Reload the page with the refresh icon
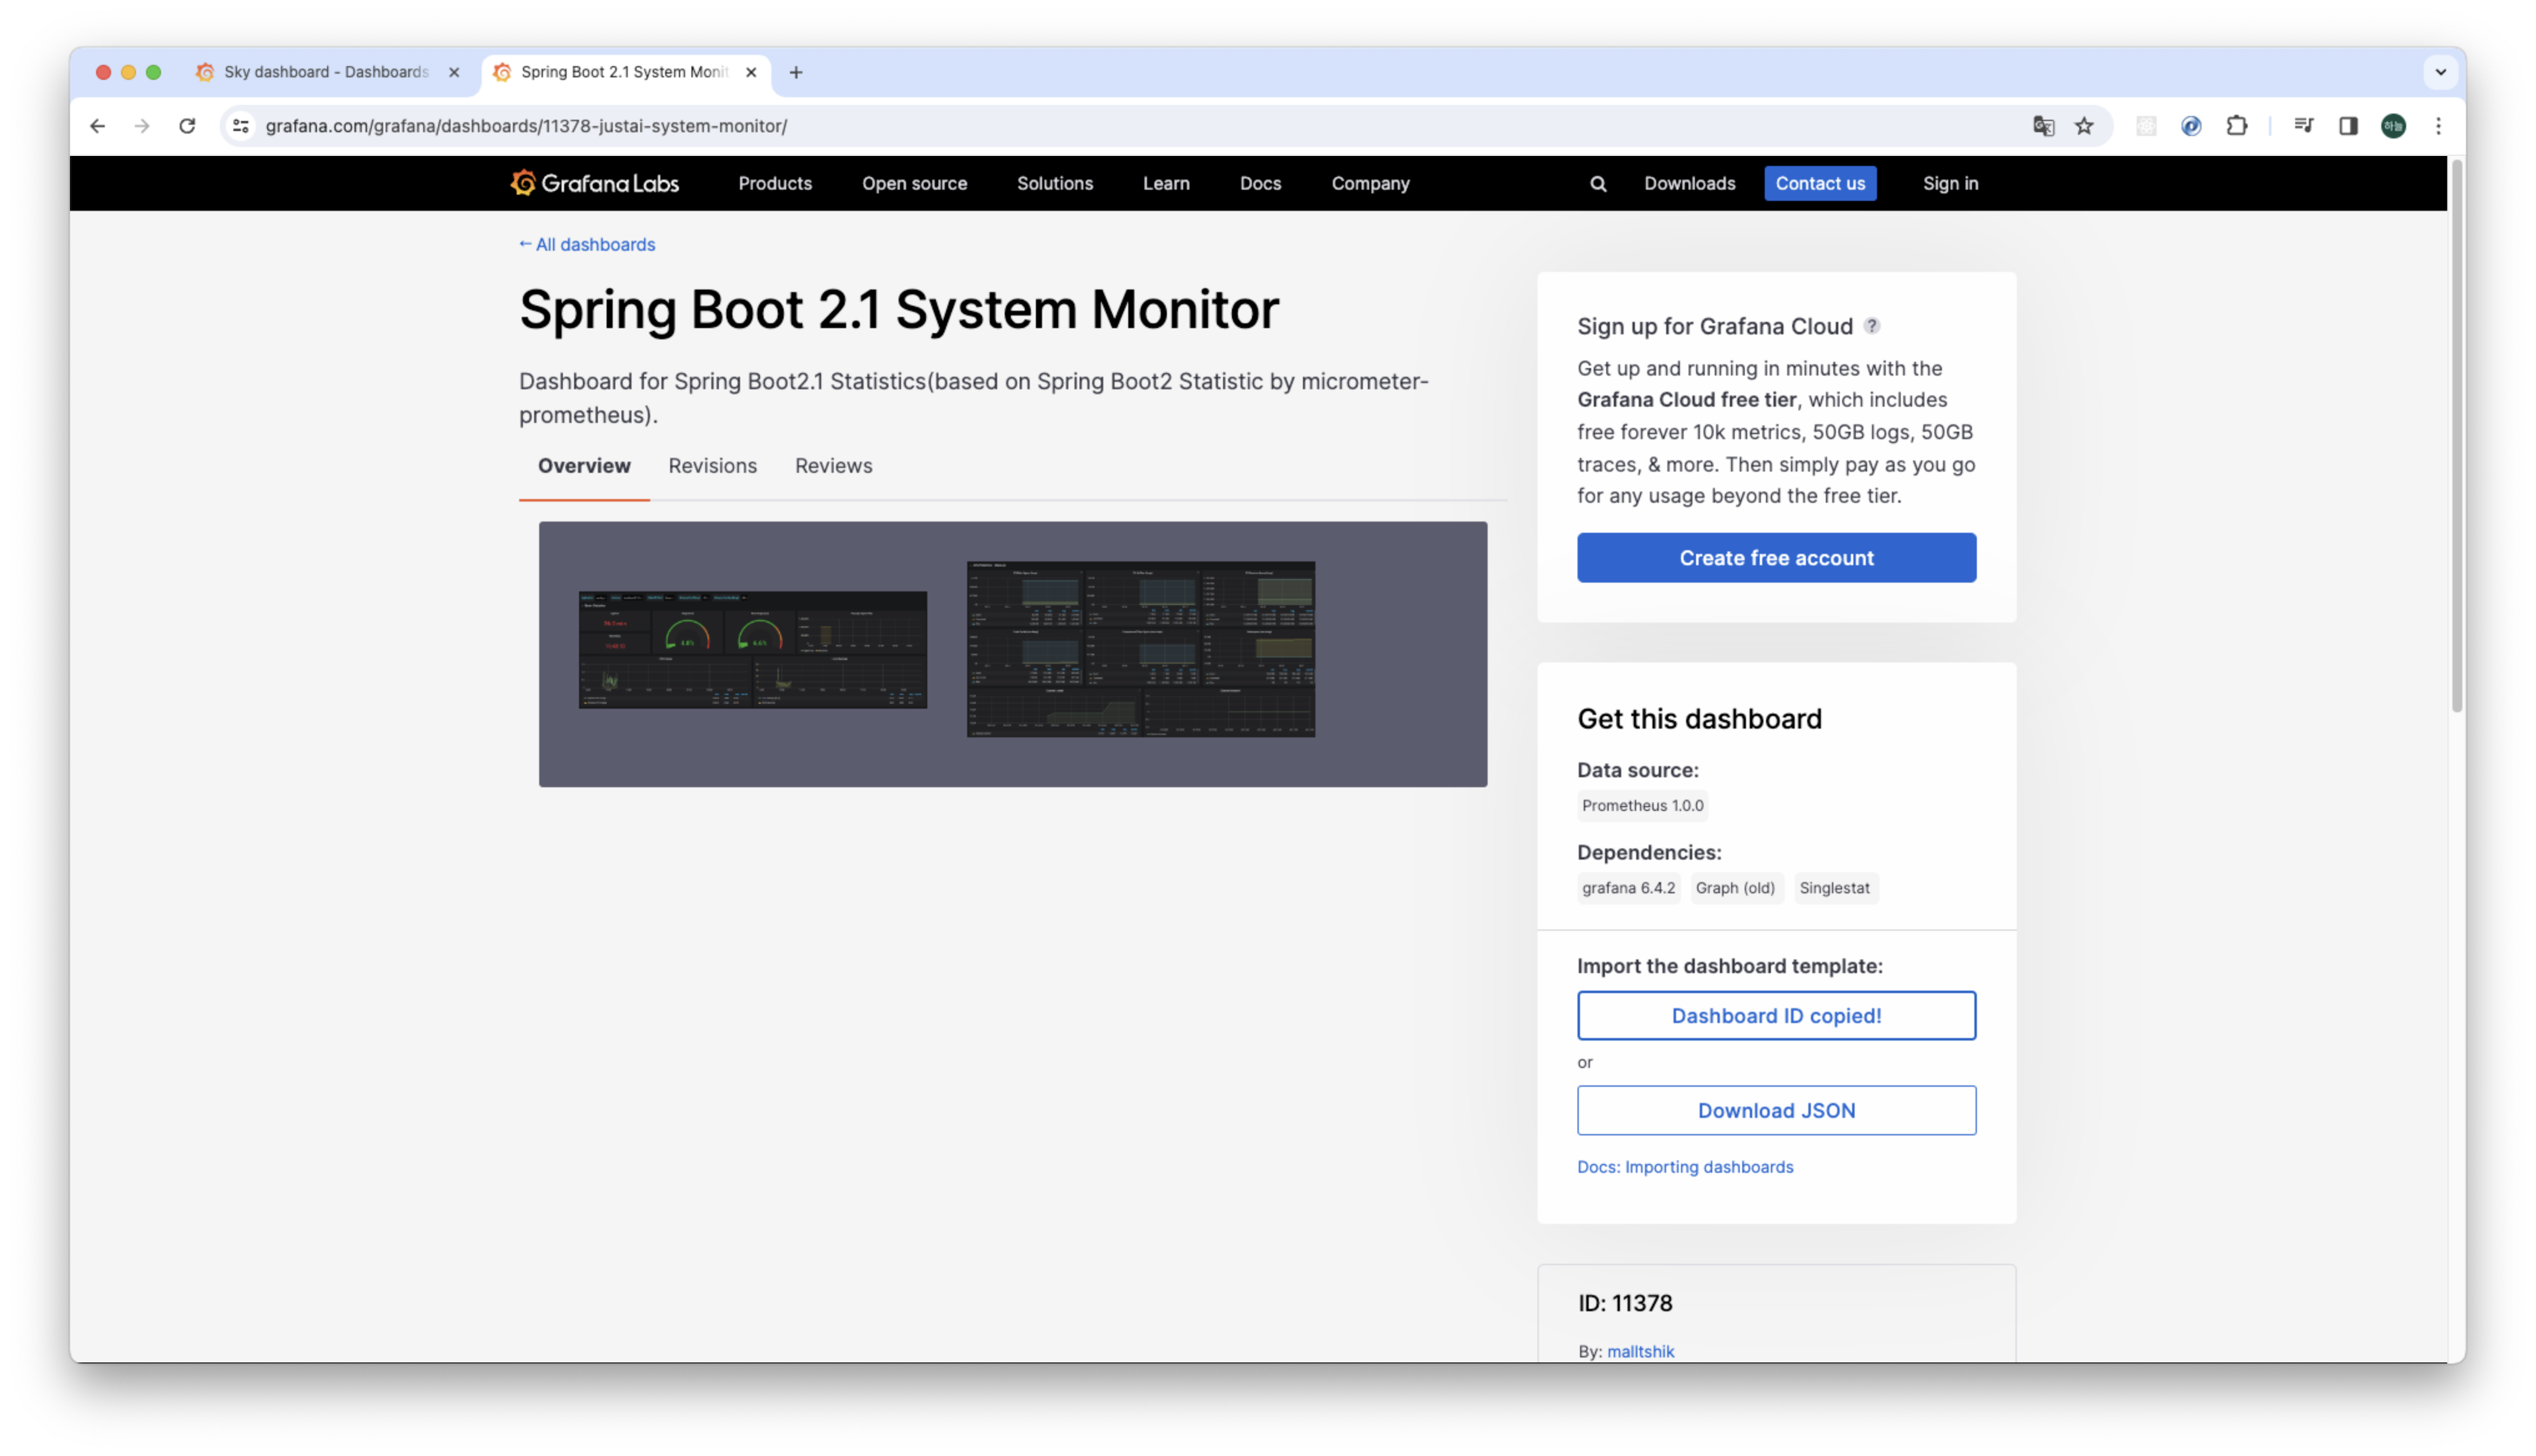 click(x=187, y=126)
